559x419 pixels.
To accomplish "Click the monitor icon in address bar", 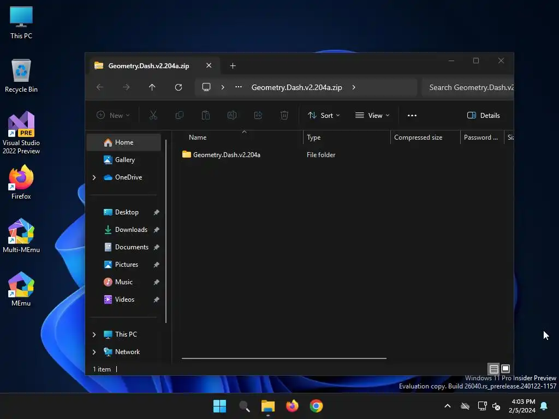I will click(x=206, y=87).
